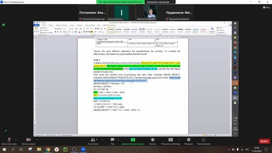The height and width of the screenshot is (153, 272).
Task: Select Шевченко Данило video thumbnail
Action: (150, 13)
